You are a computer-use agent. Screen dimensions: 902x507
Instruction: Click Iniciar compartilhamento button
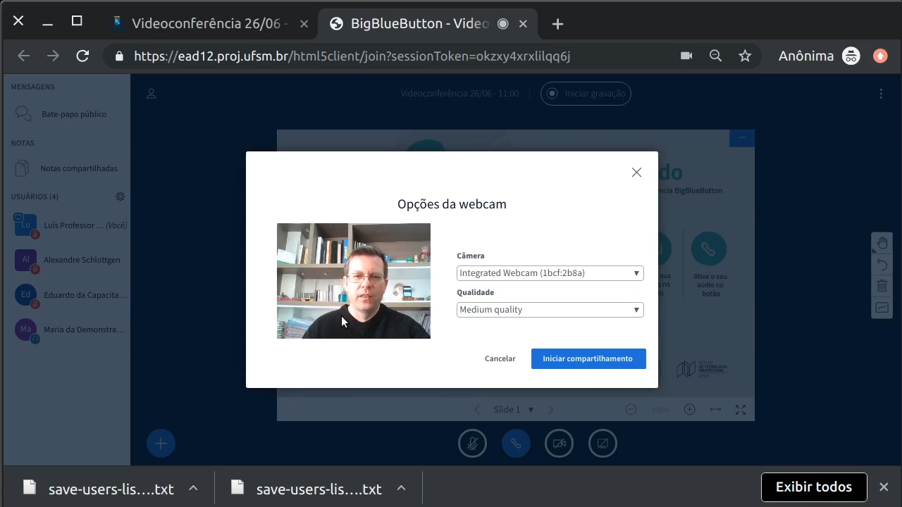588,358
